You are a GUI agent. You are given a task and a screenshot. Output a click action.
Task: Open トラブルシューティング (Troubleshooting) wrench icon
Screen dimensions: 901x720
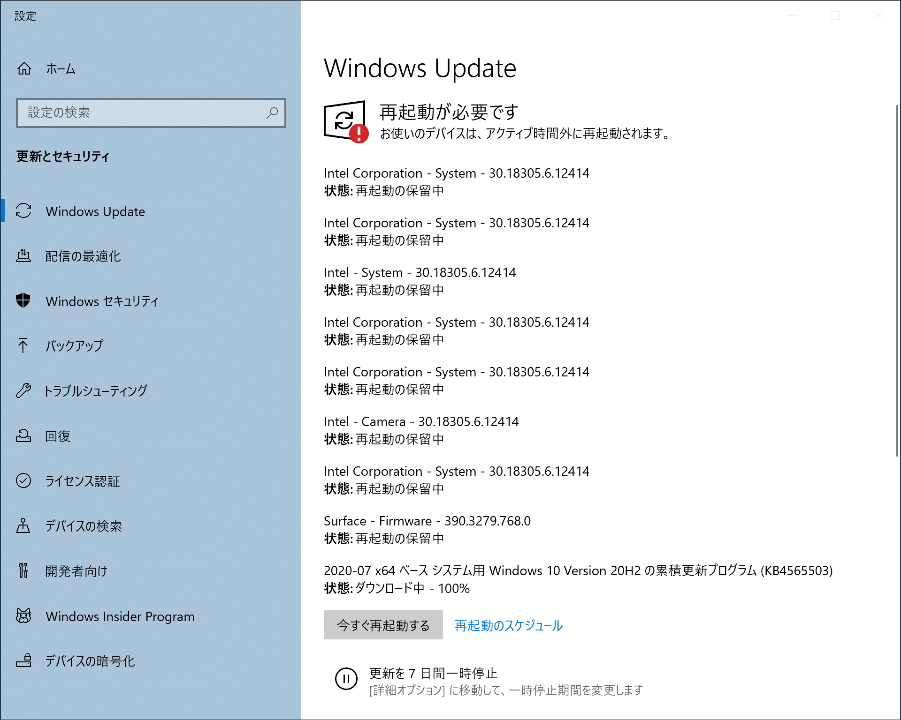point(24,390)
